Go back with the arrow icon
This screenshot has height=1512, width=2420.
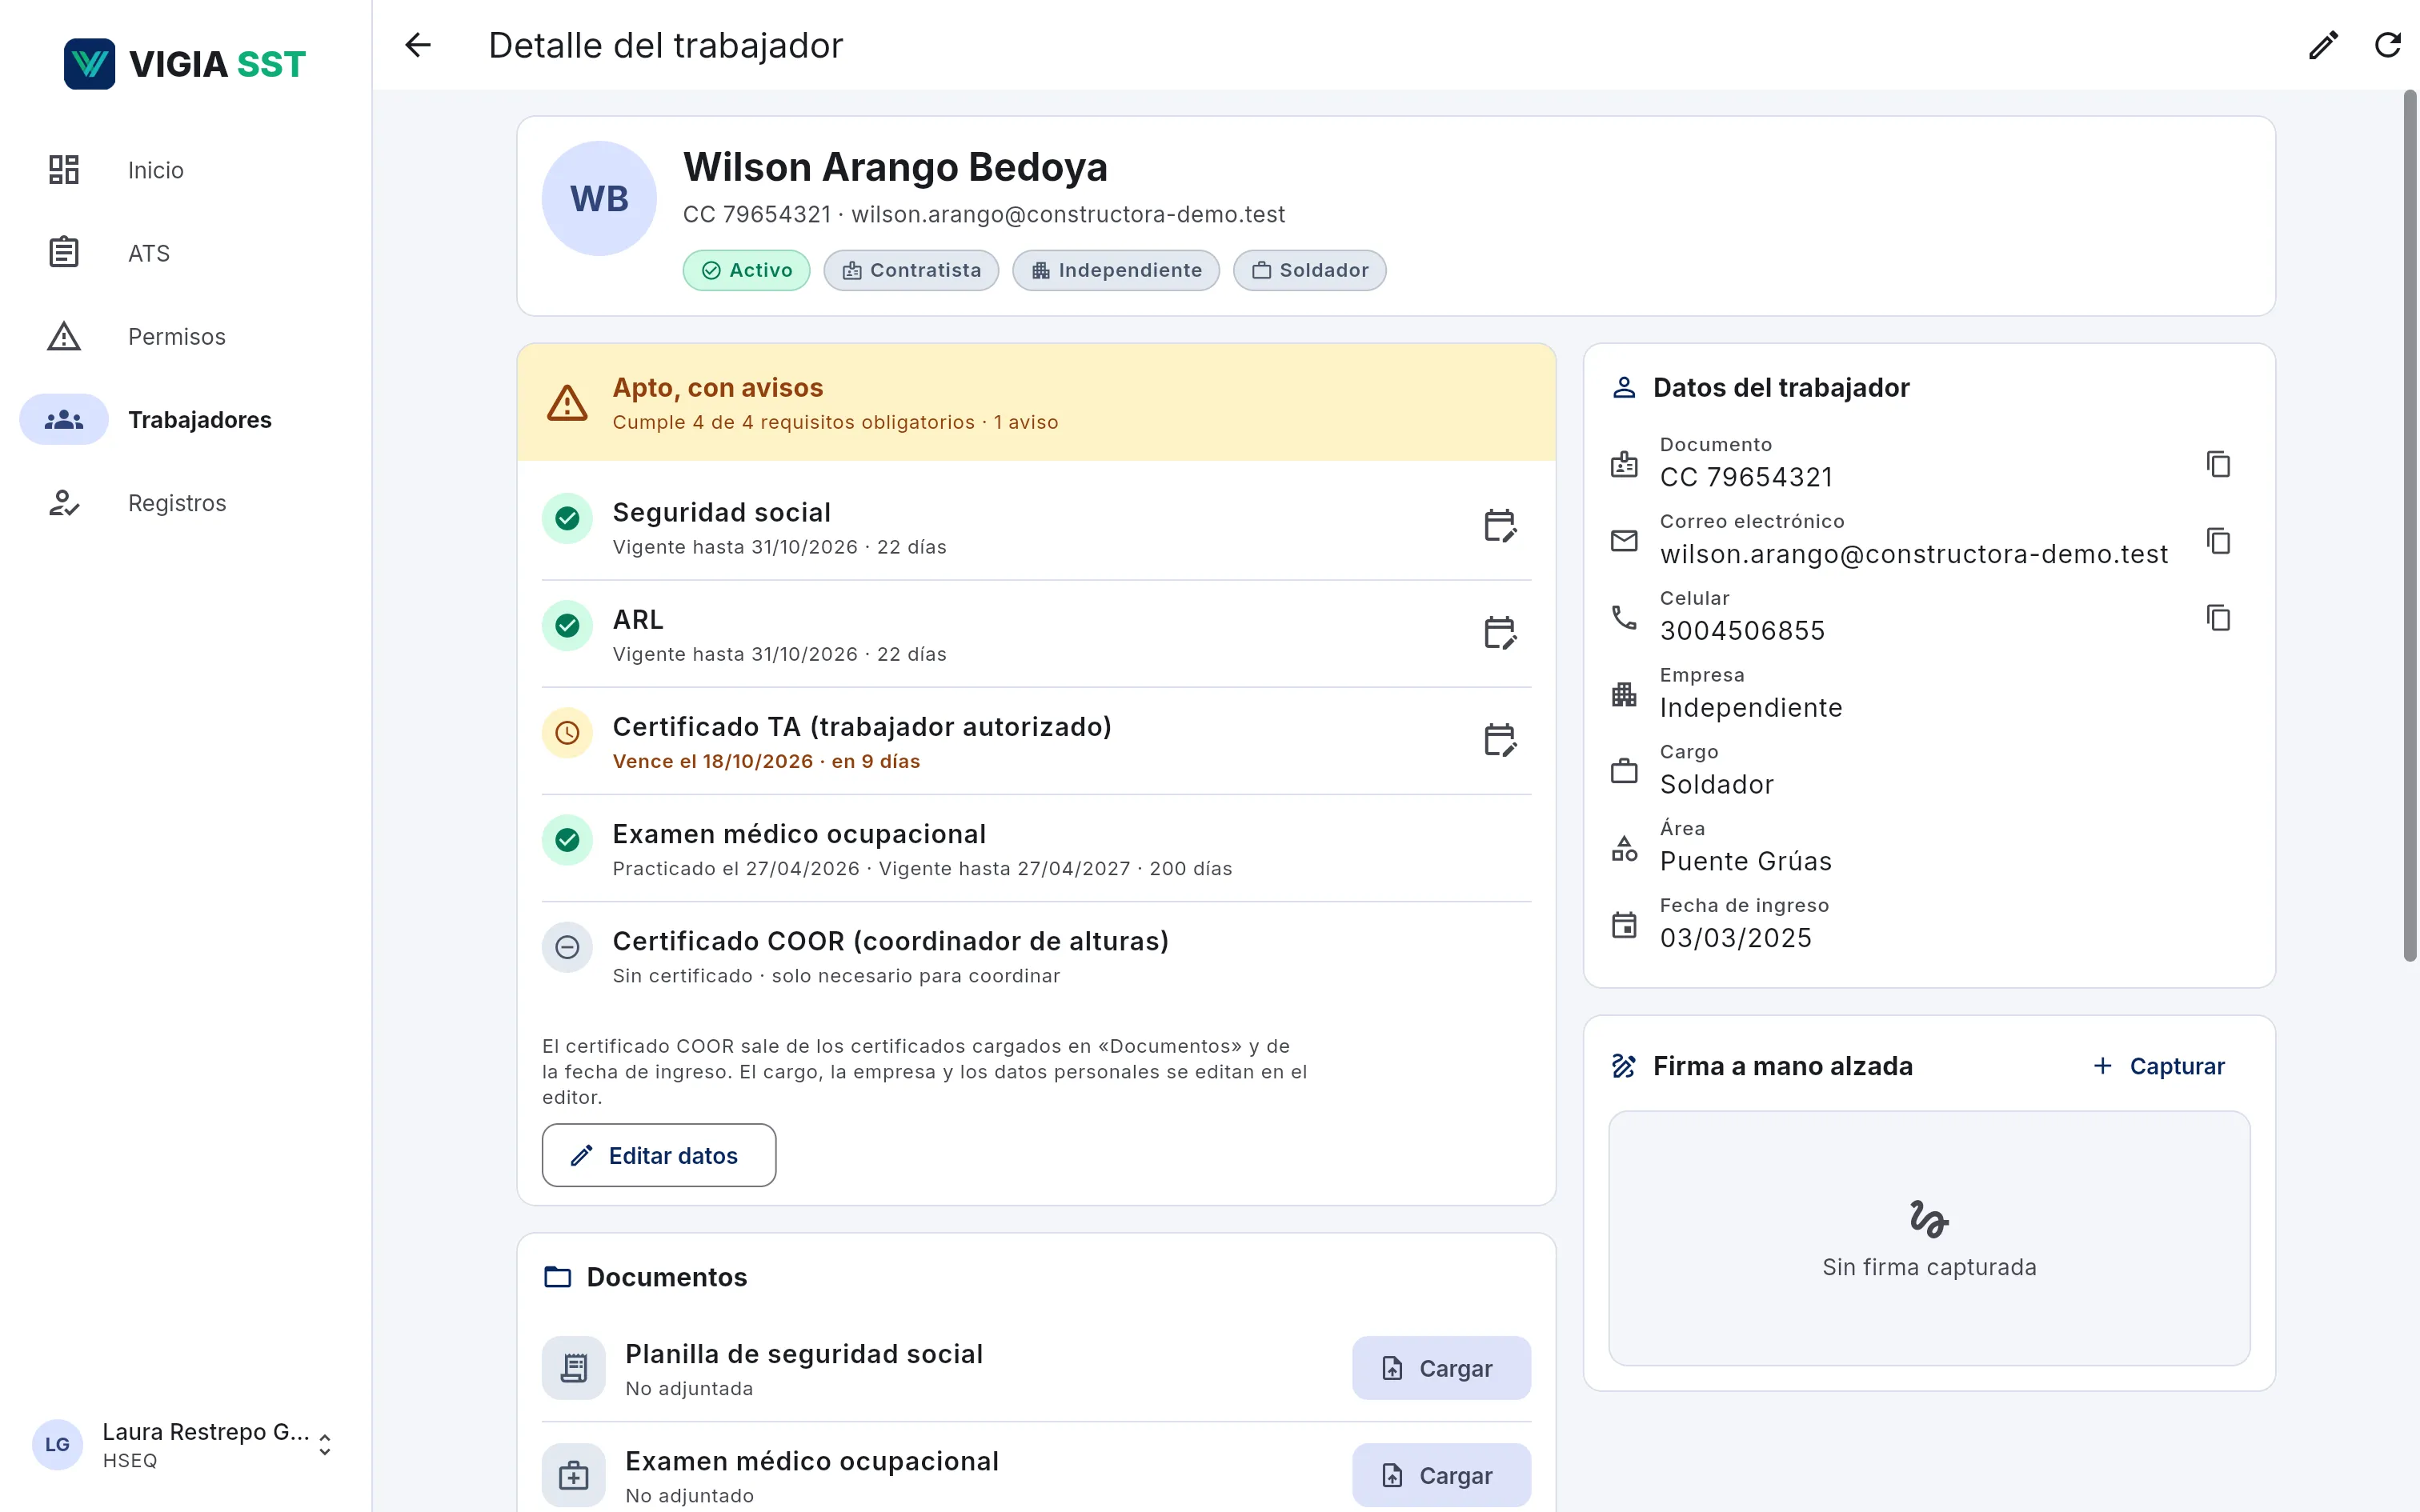[418, 45]
